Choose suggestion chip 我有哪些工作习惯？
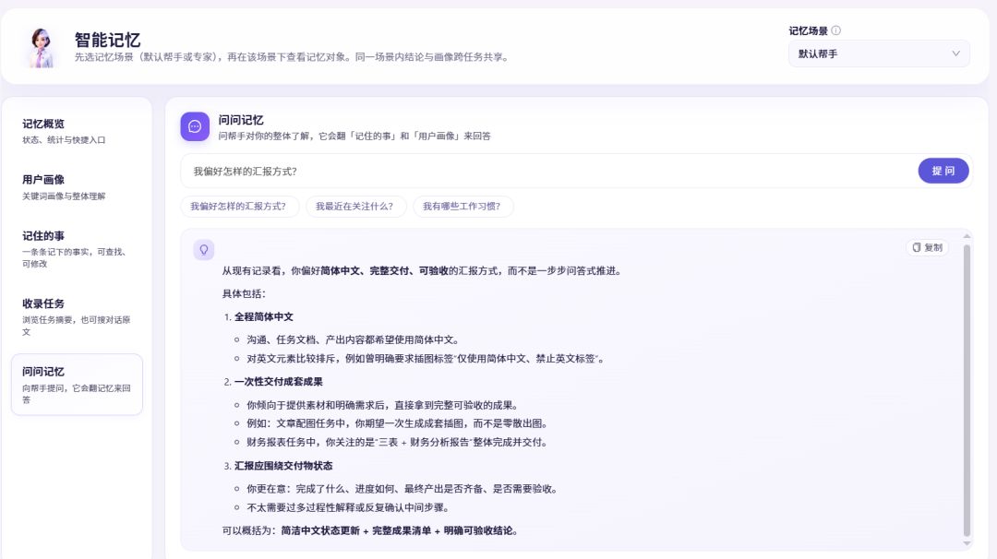 (x=462, y=207)
